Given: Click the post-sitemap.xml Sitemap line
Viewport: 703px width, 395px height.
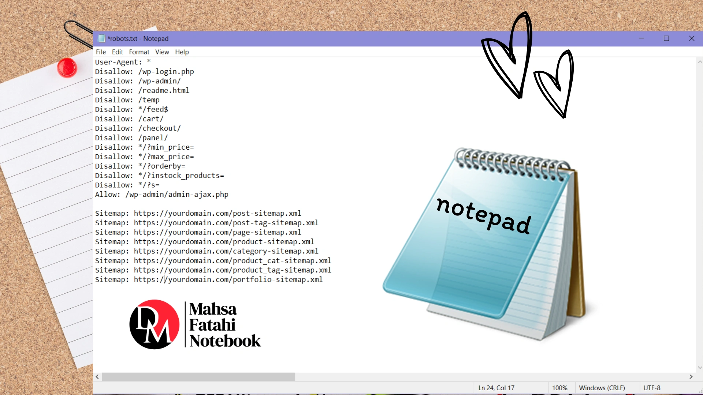Looking at the screenshot, I should pyautogui.click(x=198, y=213).
